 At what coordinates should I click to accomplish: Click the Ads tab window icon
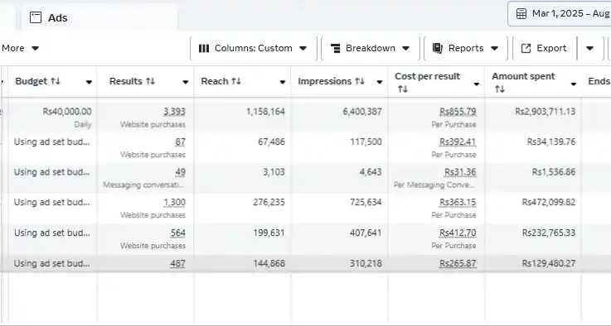coord(36,17)
